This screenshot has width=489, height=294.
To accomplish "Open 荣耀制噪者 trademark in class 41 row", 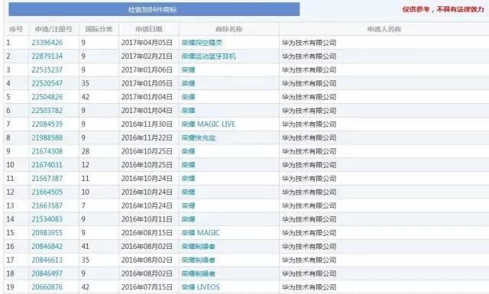I will click(x=199, y=247).
